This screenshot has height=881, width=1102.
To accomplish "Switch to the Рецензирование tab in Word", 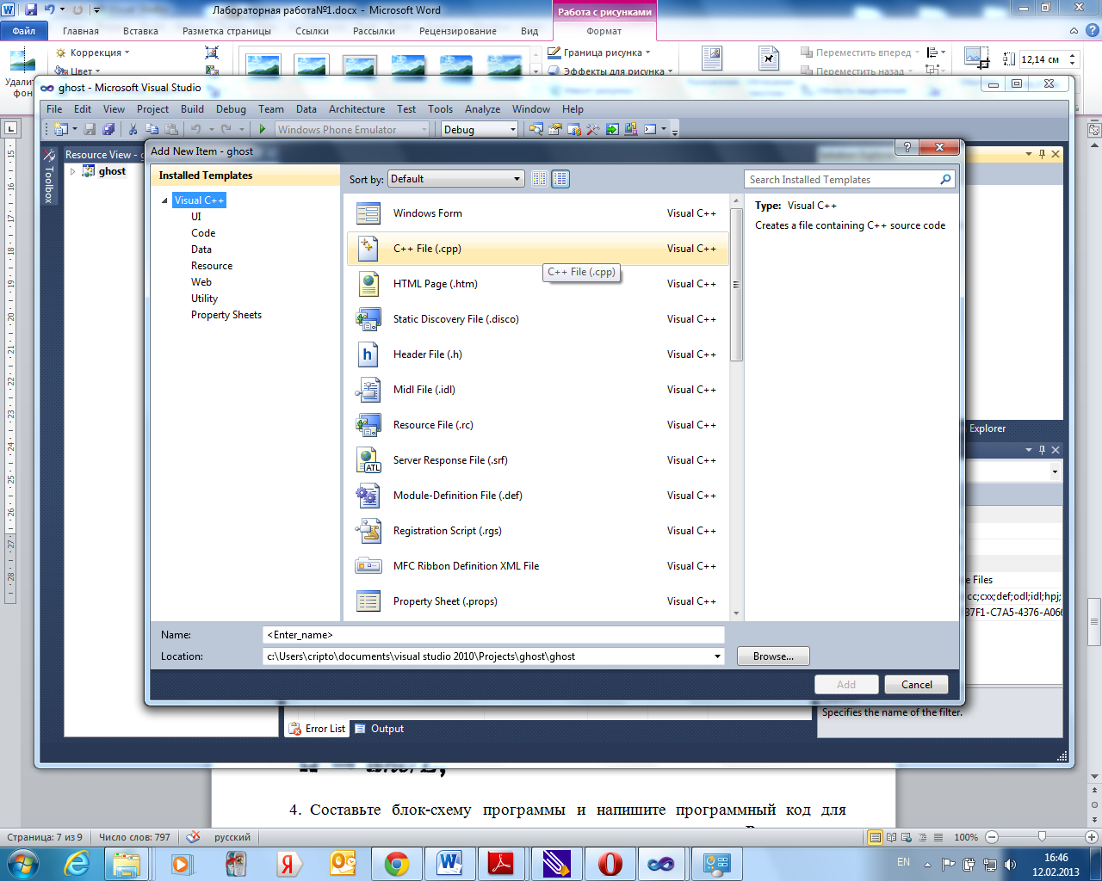I will 458,31.
